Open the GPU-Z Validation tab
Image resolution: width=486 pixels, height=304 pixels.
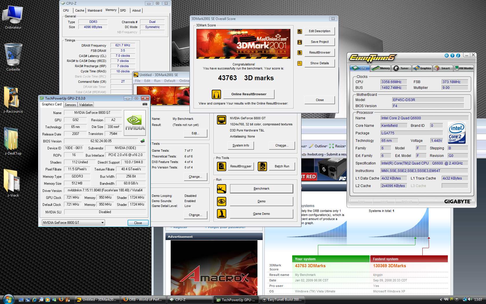(x=86, y=105)
